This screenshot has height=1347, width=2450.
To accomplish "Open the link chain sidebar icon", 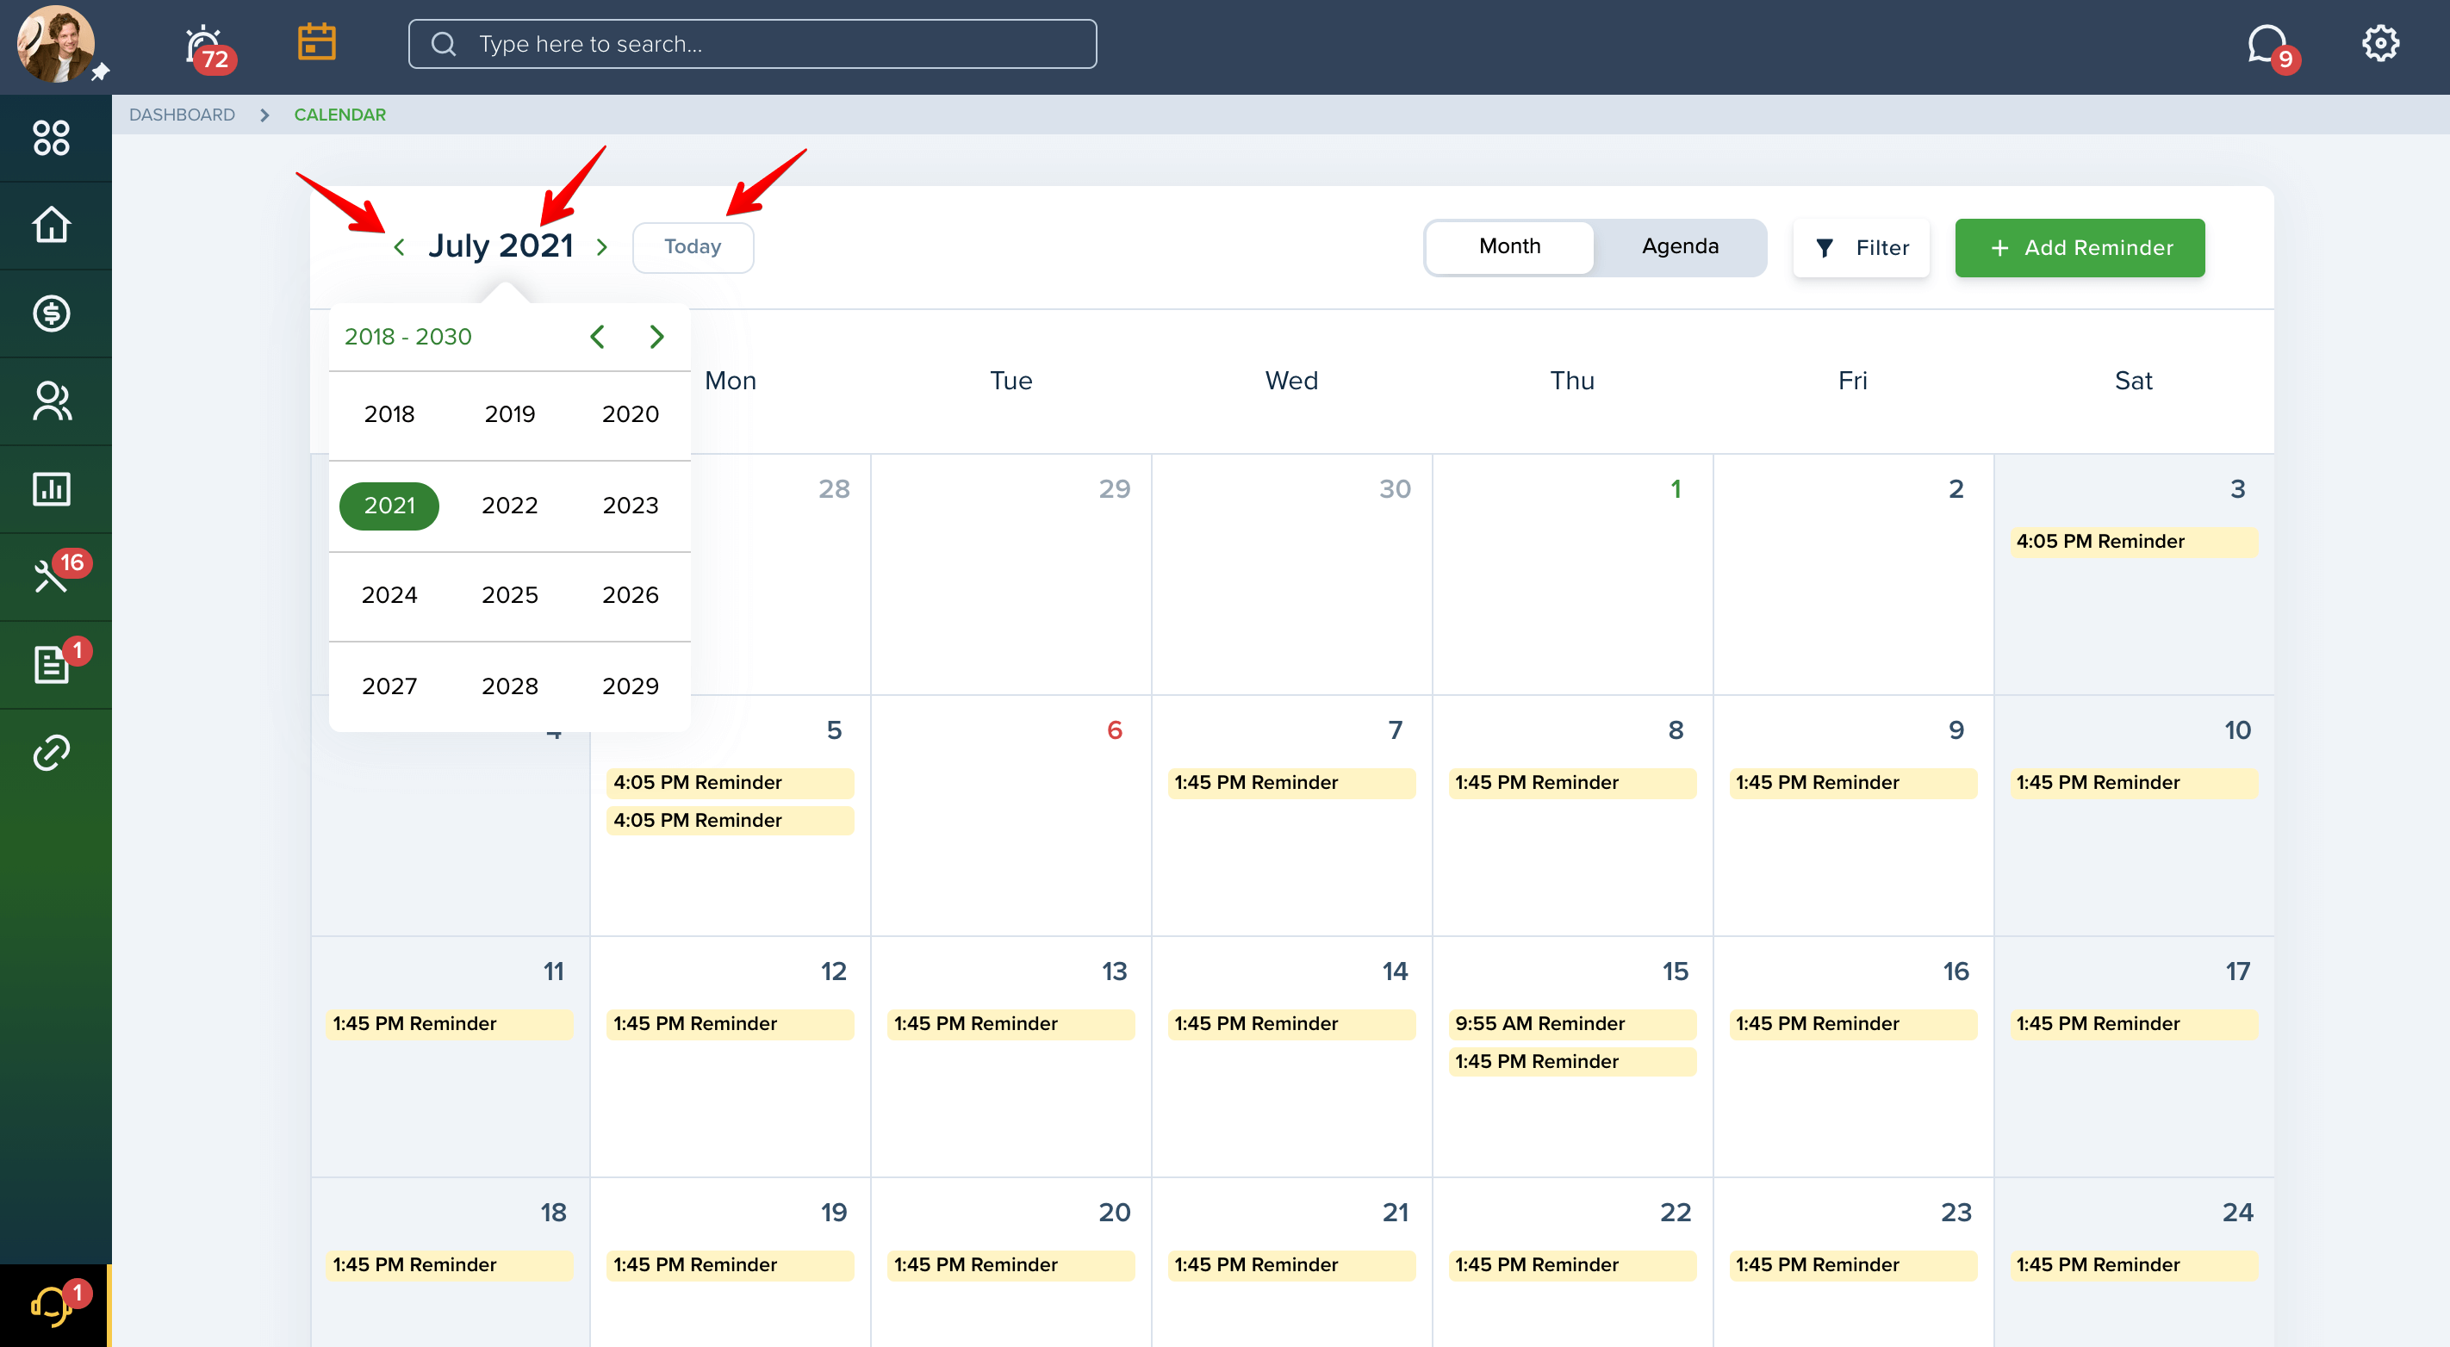I will pyautogui.click(x=52, y=753).
